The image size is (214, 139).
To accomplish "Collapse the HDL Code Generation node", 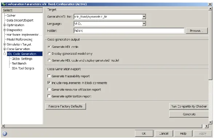I will (x=4, y=54).
